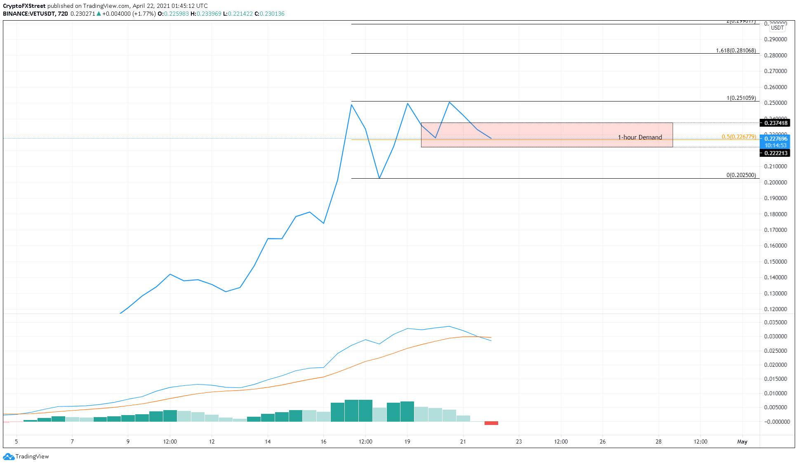Click the 0.290000 price axis label

pyautogui.click(x=775, y=40)
